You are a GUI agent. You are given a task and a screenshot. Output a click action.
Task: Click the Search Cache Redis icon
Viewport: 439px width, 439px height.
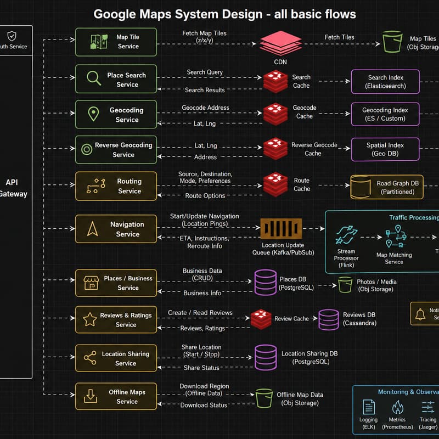(x=275, y=81)
